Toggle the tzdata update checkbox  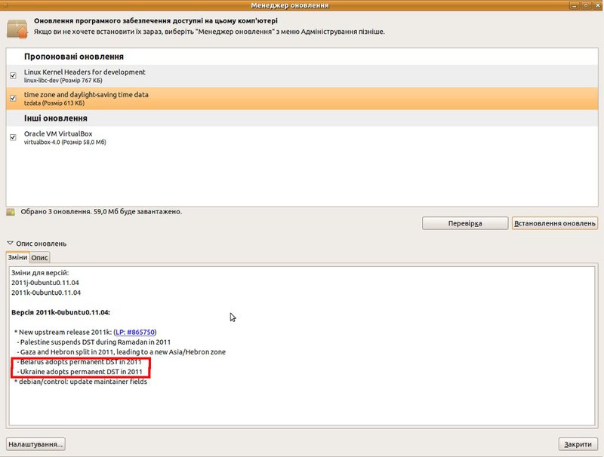pos(14,98)
